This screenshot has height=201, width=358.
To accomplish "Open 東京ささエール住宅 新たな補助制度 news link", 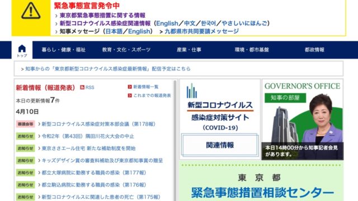I will 88,149.
